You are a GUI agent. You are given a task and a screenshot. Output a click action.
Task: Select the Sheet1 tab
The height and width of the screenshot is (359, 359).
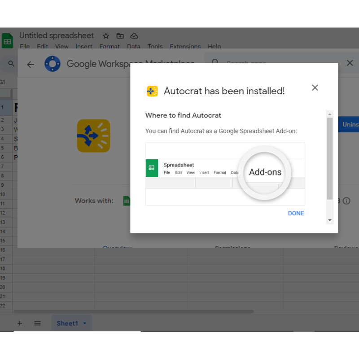tap(71, 323)
